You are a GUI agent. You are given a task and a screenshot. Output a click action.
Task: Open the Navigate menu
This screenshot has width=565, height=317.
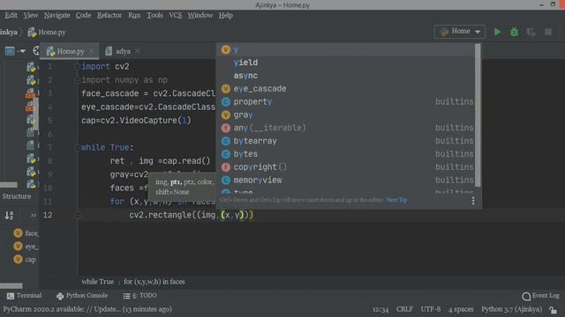pos(56,15)
